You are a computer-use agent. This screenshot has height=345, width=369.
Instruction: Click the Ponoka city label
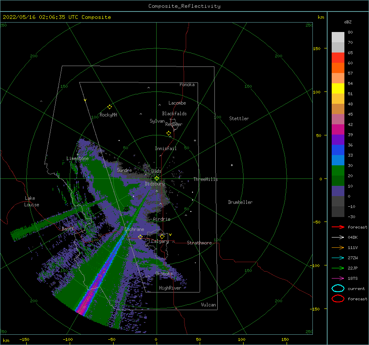pyautogui.click(x=187, y=85)
